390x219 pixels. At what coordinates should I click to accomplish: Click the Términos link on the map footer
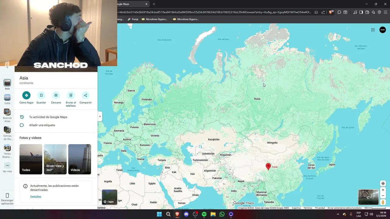(x=308, y=208)
